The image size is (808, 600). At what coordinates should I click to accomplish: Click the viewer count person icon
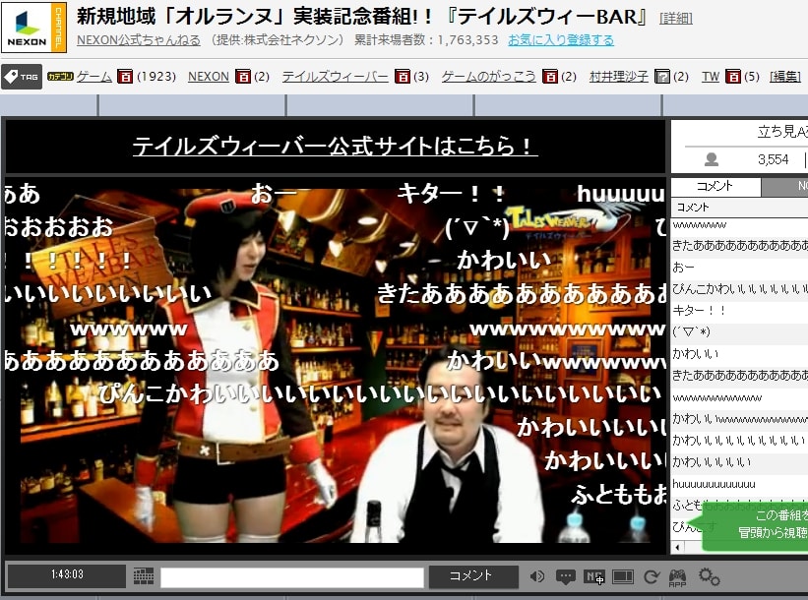(712, 159)
